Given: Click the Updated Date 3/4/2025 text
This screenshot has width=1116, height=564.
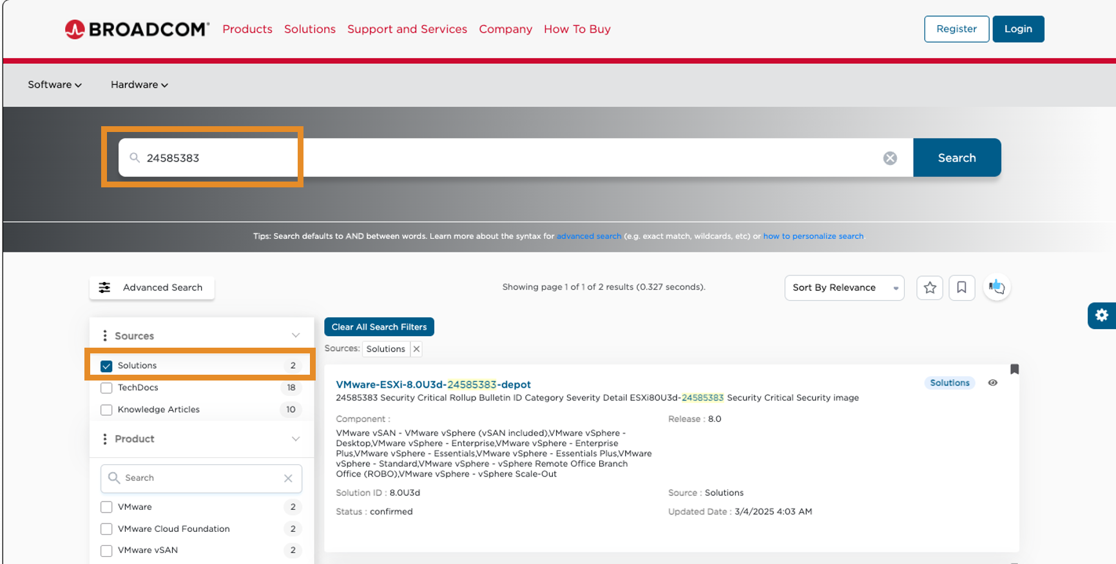Looking at the screenshot, I should coord(740,512).
